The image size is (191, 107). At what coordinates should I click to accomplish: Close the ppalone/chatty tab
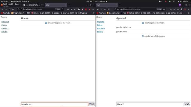pos(43,5)
